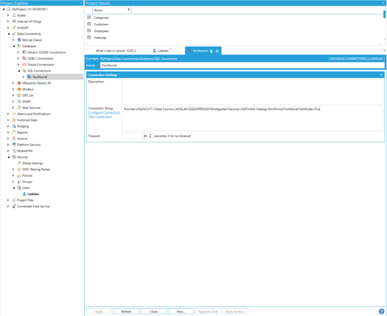The image size is (387, 316).
Task: Open the help question mark icon
Action: (x=381, y=312)
